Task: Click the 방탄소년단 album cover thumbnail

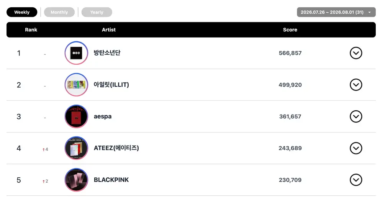Action: [x=76, y=53]
